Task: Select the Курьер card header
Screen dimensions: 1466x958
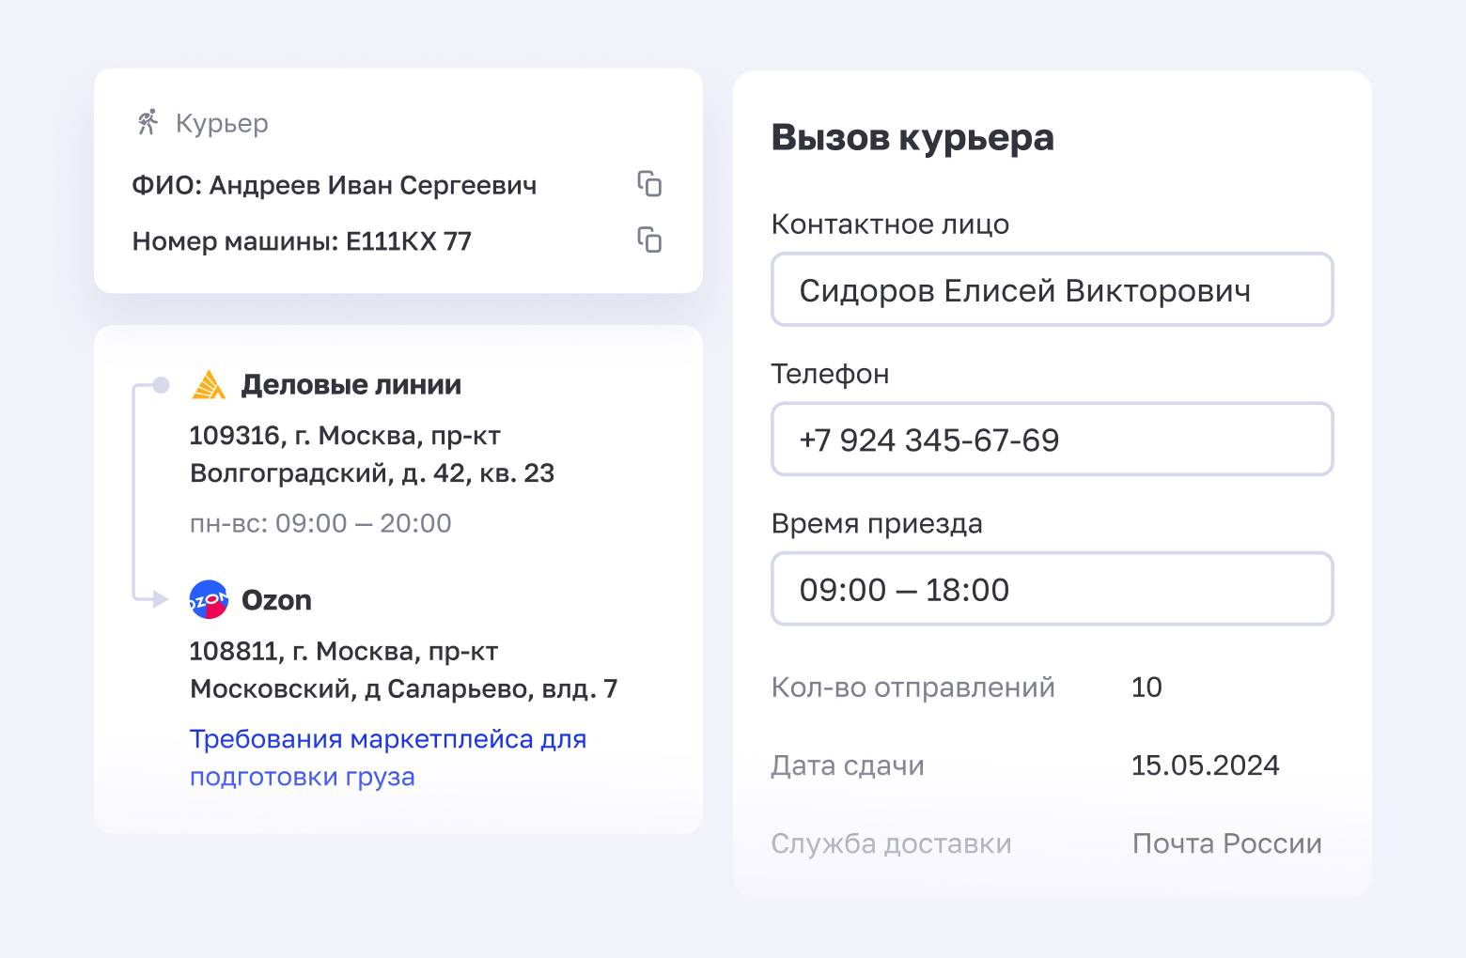Action: coord(220,122)
